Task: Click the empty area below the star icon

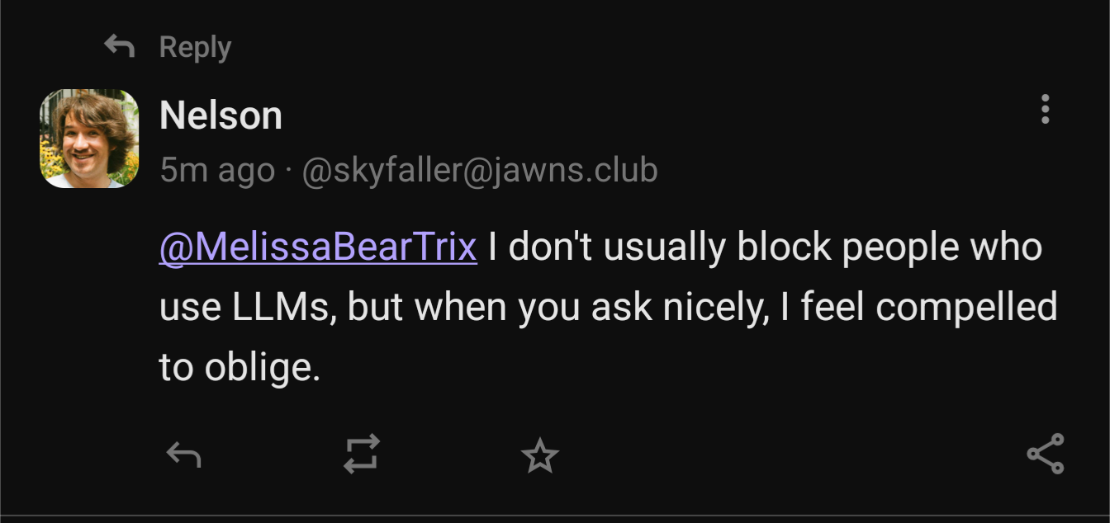Action: [x=540, y=497]
